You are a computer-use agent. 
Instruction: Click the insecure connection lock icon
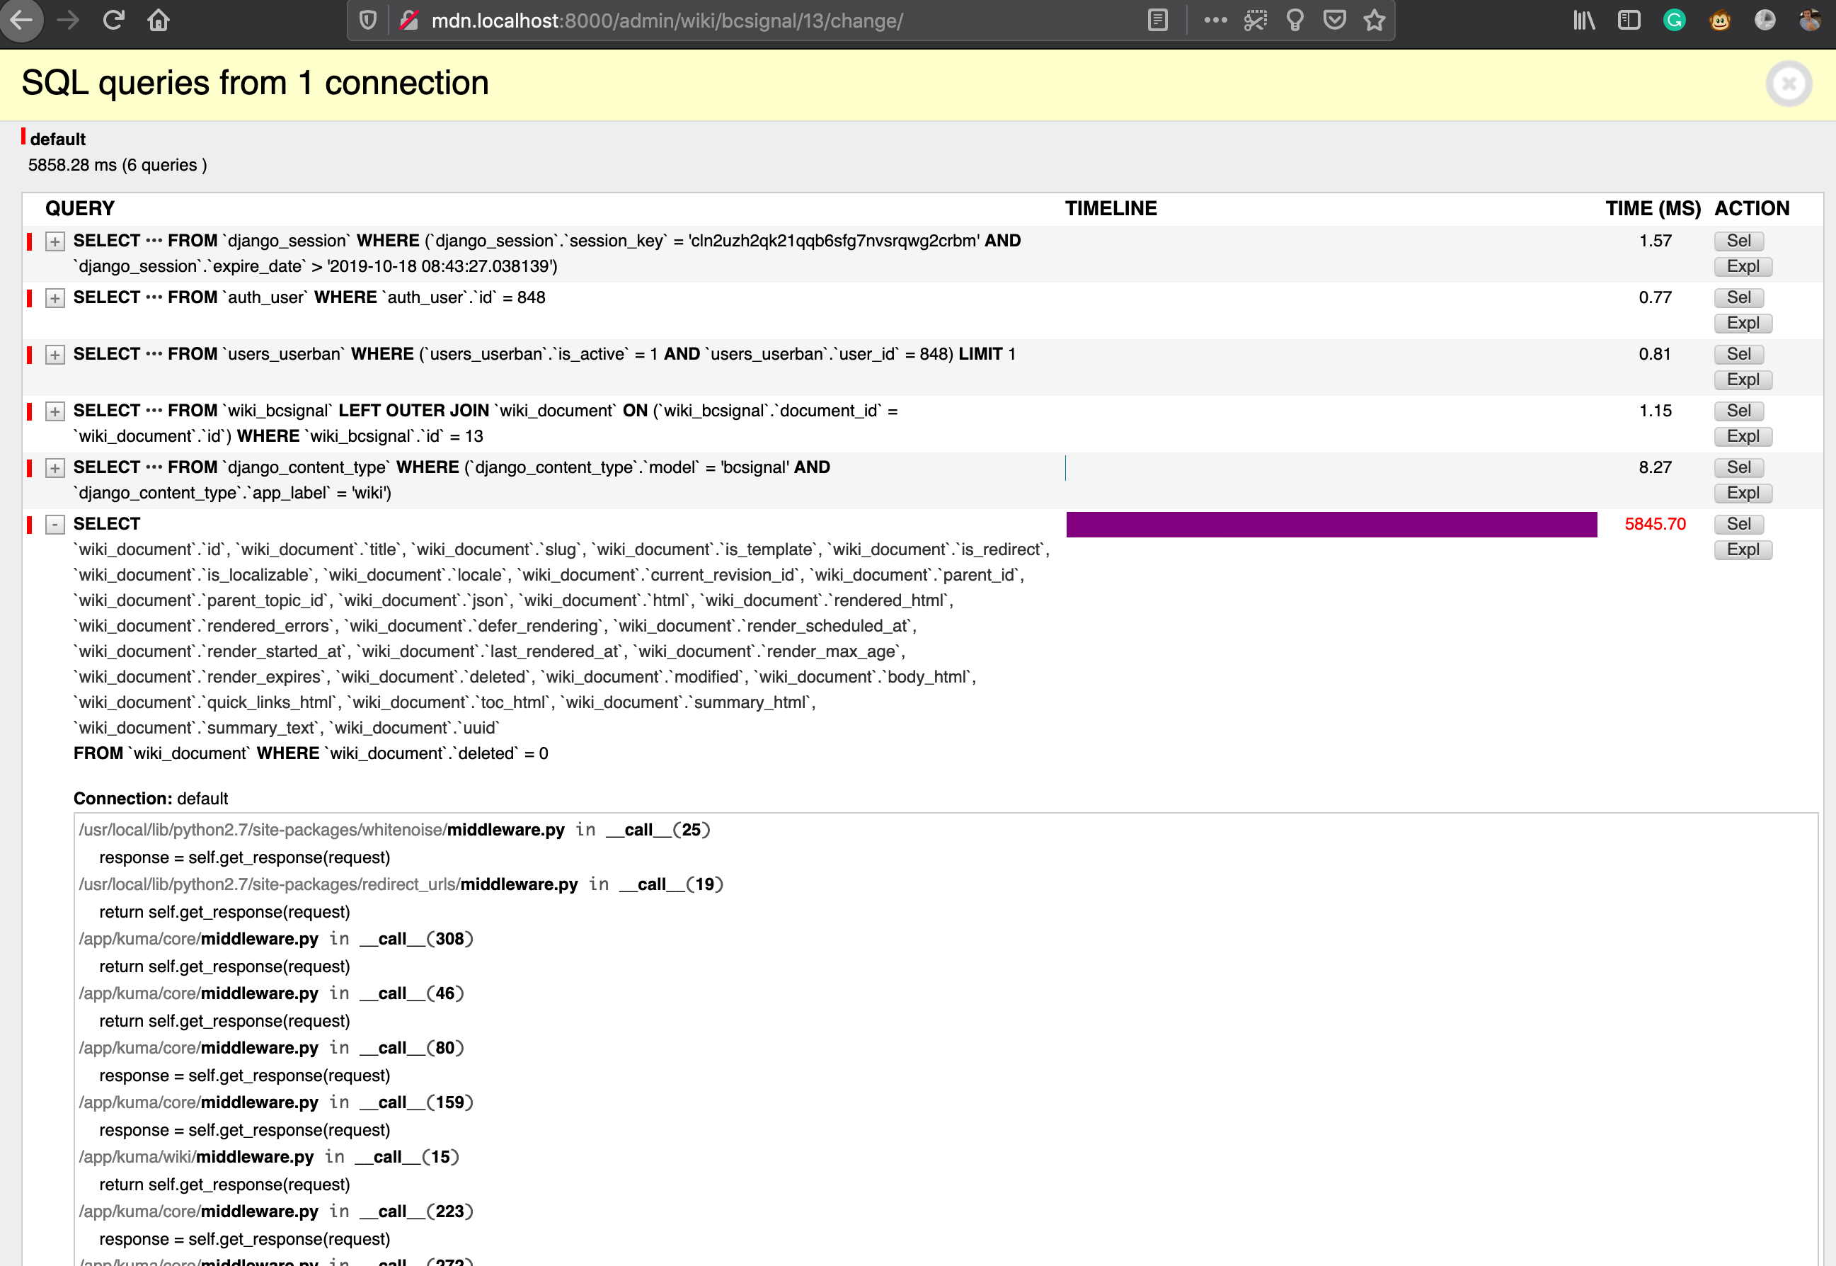click(x=409, y=21)
